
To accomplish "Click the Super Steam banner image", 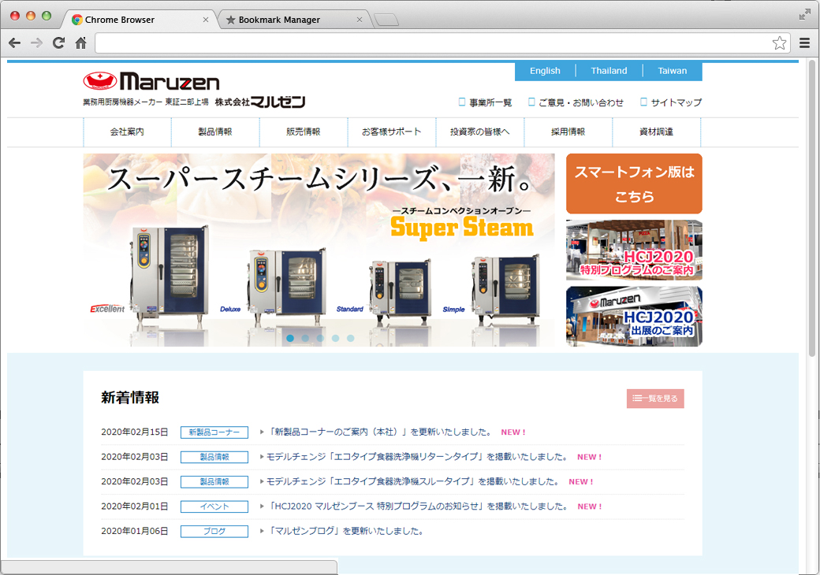I will click(319, 250).
